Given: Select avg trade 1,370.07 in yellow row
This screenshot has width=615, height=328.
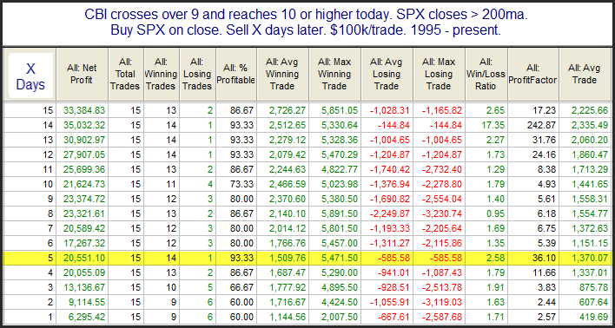Looking at the screenshot, I should pos(591,259).
